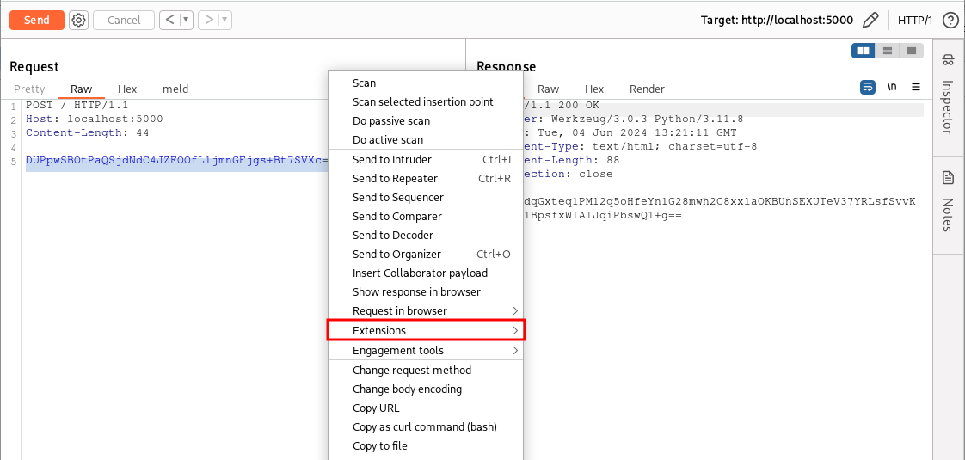Screen dimensions: 965x460
Task: Open history dropdown arrow beside back button
Action: point(186,20)
